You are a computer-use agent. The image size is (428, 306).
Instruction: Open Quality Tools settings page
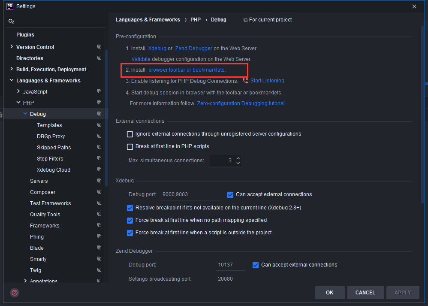[x=45, y=215]
